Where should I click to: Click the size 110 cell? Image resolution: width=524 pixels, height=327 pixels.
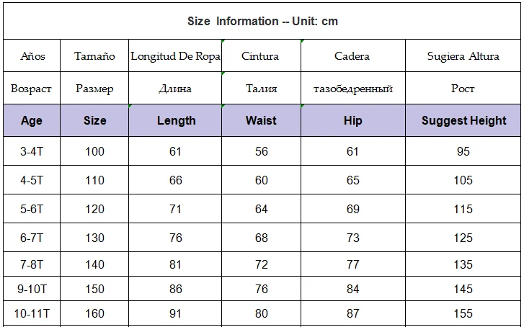click(x=94, y=180)
